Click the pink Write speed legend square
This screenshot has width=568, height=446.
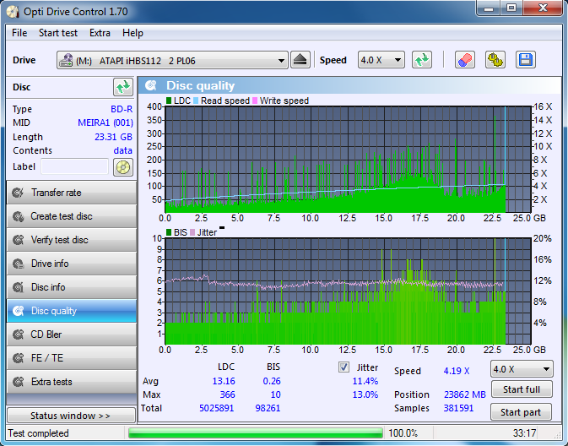(255, 101)
